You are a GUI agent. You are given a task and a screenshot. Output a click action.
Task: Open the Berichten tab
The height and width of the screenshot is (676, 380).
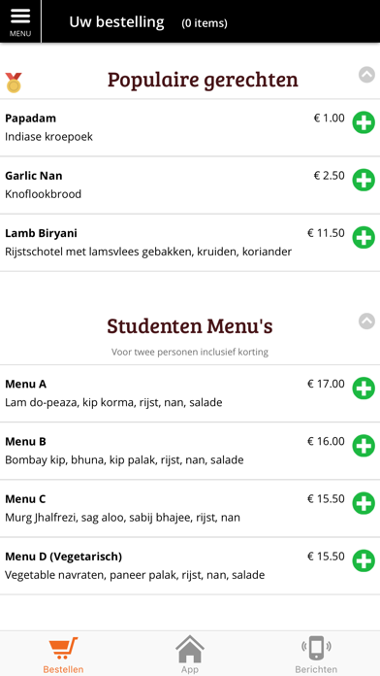(x=316, y=655)
